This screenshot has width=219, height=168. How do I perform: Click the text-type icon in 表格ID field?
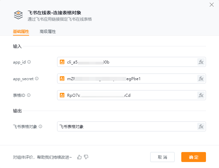[x=62, y=95]
